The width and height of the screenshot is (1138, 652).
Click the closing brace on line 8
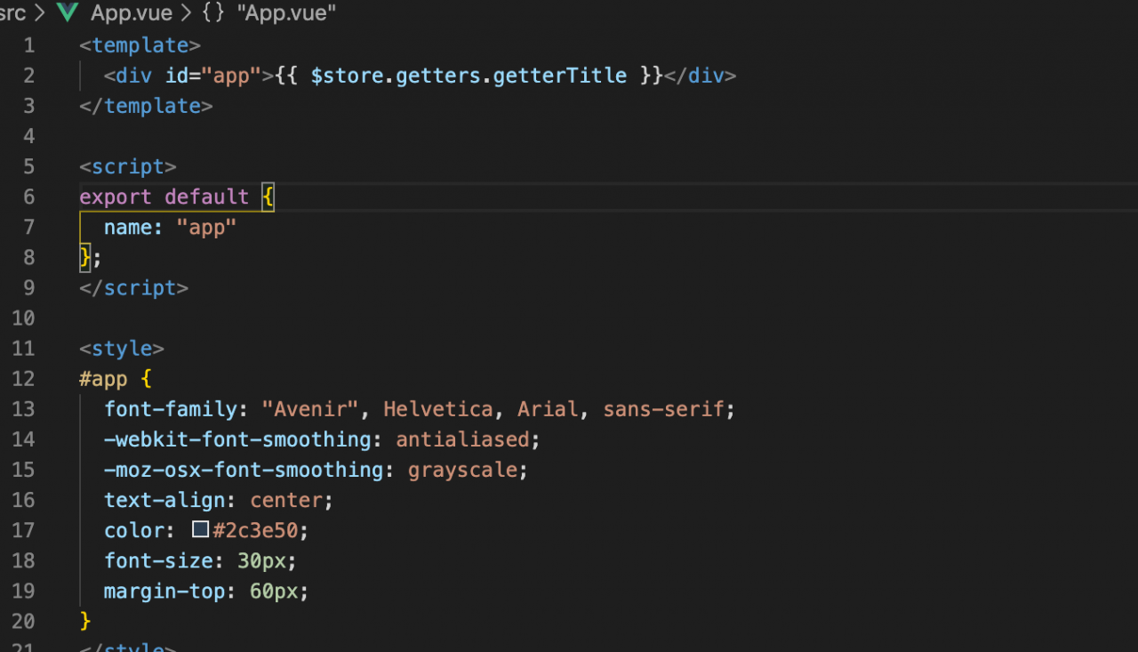coord(85,258)
